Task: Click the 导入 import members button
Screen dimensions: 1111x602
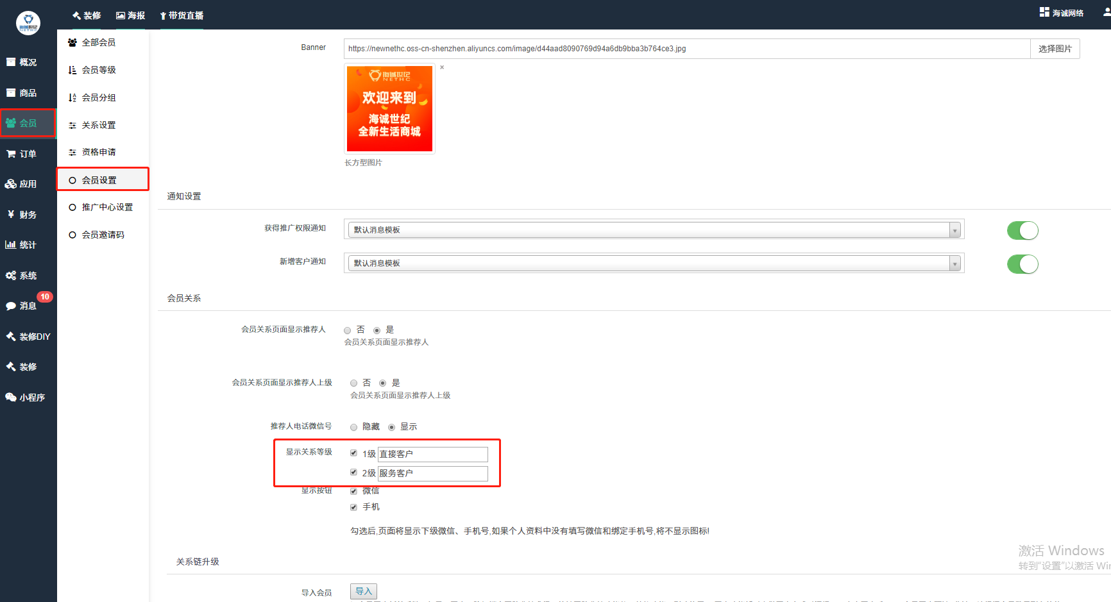Action: 364,591
